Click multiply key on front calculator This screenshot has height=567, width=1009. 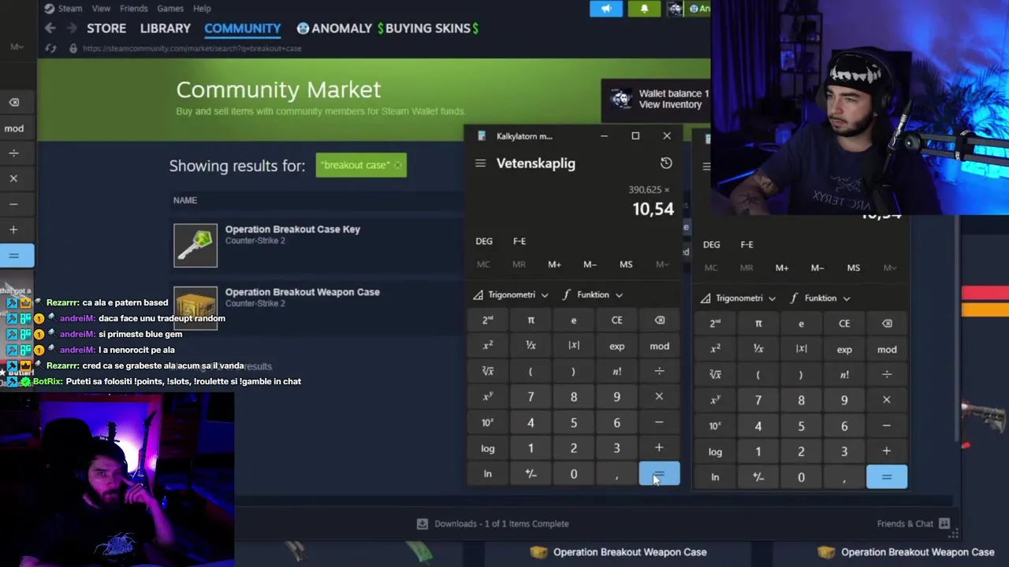pyautogui.click(x=659, y=397)
